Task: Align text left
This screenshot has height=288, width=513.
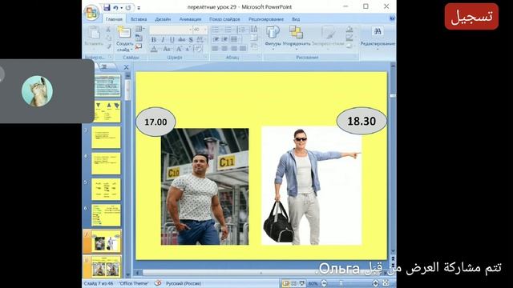Action: tap(216, 49)
